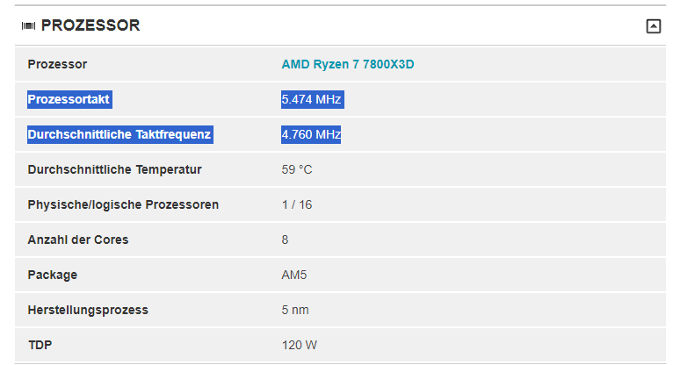Click the processor chip icon beside PROZESSOR
Image resolution: width=673 pixels, height=365 pixels.
[28, 26]
